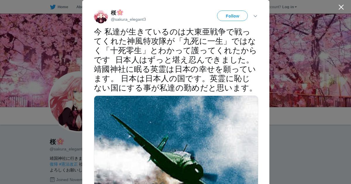Open the tweet author's avatar
The image size is (351, 184).
(x=101, y=16)
